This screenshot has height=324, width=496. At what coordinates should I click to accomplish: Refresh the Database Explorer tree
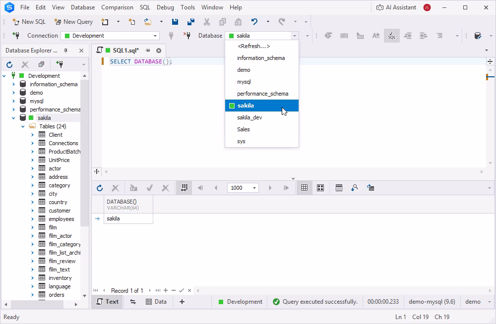pyautogui.click(x=9, y=65)
